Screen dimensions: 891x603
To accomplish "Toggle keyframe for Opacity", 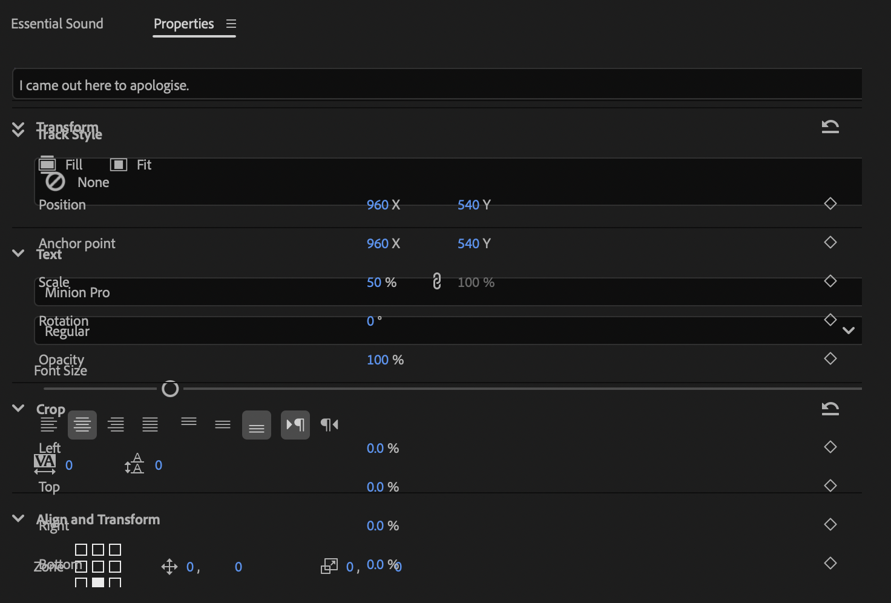I will pos(830,358).
